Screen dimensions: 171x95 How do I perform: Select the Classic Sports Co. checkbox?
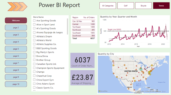pos(34,88)
